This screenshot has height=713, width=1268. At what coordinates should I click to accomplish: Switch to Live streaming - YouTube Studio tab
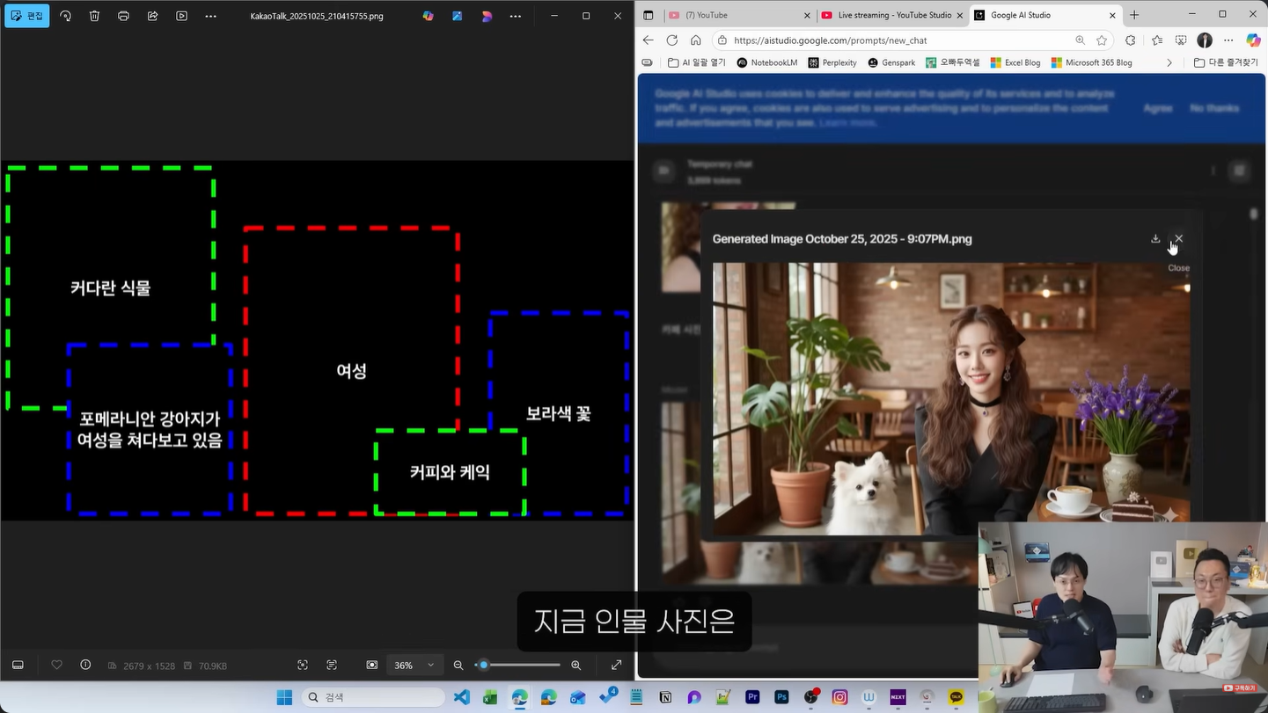pos(891,15)
